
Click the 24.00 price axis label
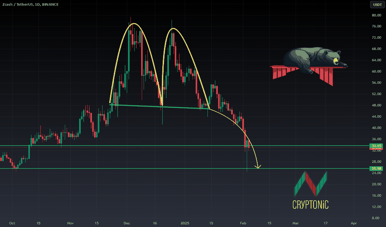(376, 173)
